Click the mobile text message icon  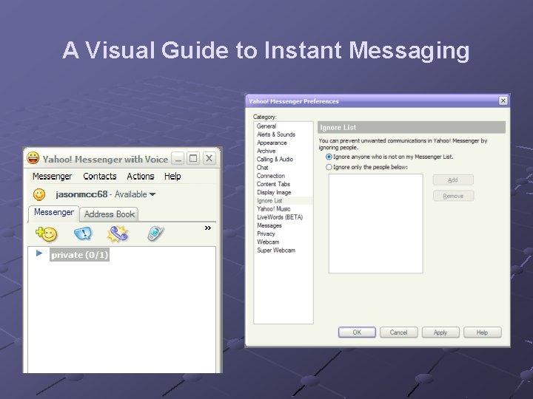155,233
